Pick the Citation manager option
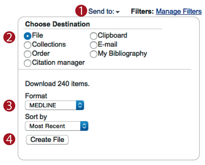This screenshot has width=205, height=165. point(28,63)
